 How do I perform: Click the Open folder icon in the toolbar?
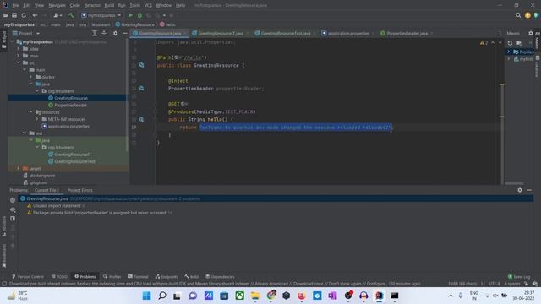coord(5,15)
